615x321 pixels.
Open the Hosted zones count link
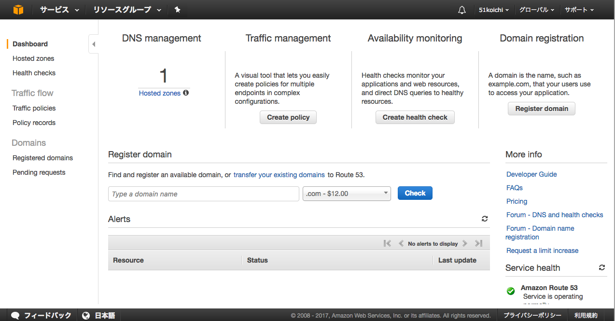click(x=160, y=93)
